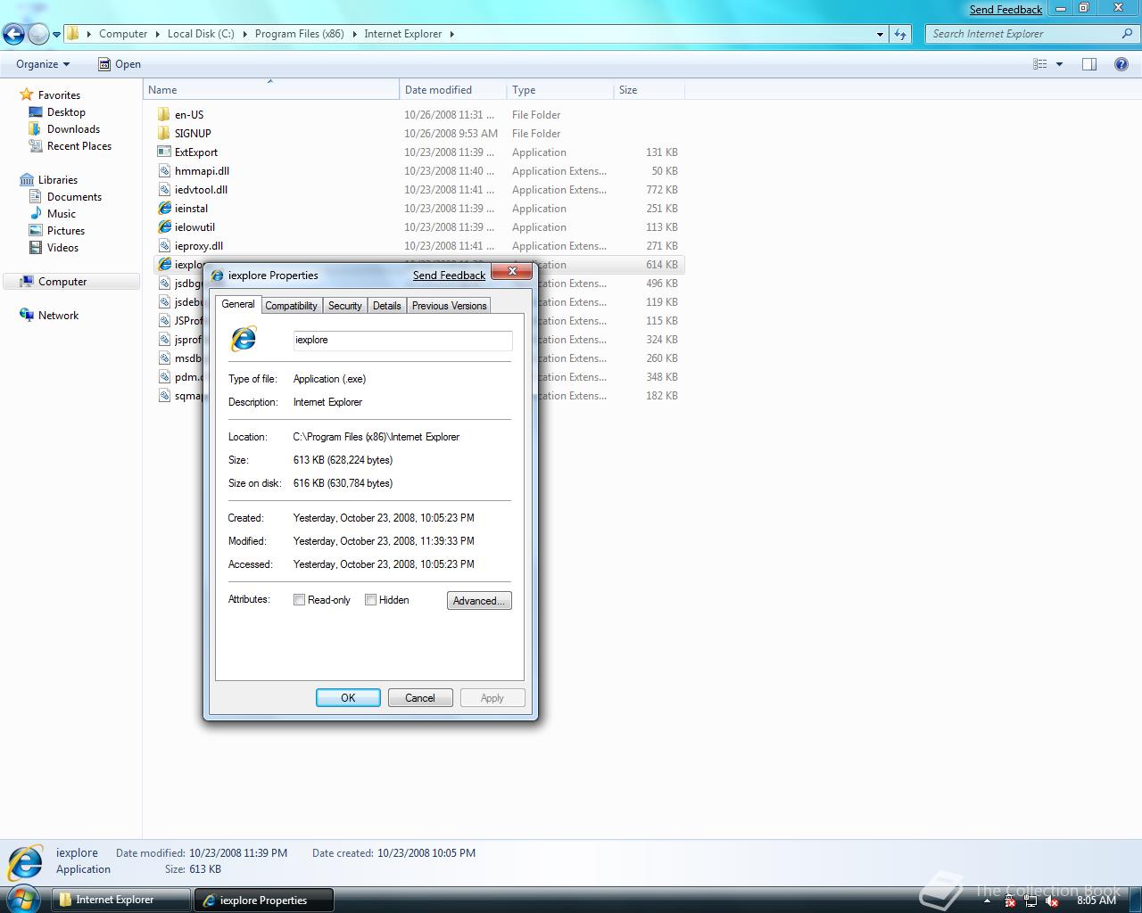The width and height of the screenshot is (1142, 913).
Task: Enable the Hidden attribute checkbox
Action: pos(371,600)
